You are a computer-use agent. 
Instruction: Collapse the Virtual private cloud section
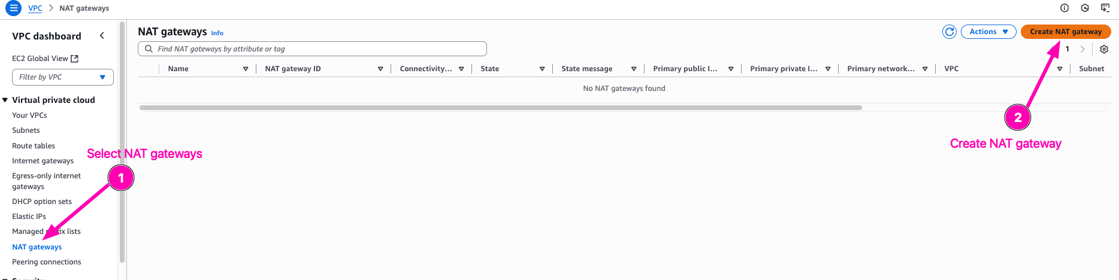pyautogui.click(x=5, y=100)
